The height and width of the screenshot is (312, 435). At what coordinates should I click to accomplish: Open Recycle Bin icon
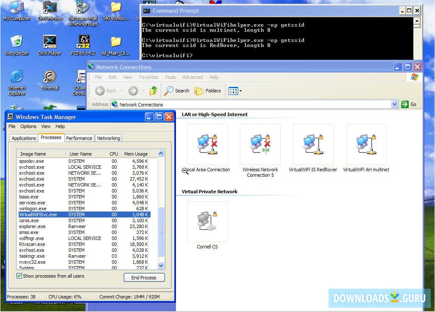click(17, 45)
